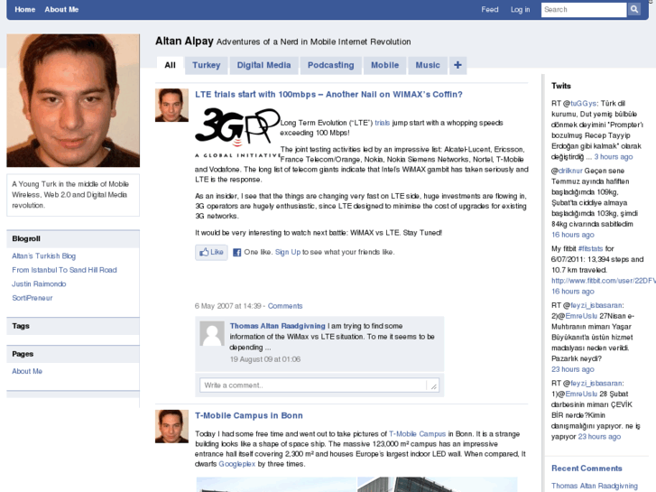The height and width of the screenshot is (492, 656).
Task: Follow the Googleplex link
Action: point(236,464)
